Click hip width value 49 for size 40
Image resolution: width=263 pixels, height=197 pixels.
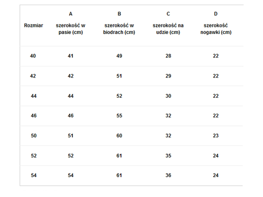pos(119,56)
